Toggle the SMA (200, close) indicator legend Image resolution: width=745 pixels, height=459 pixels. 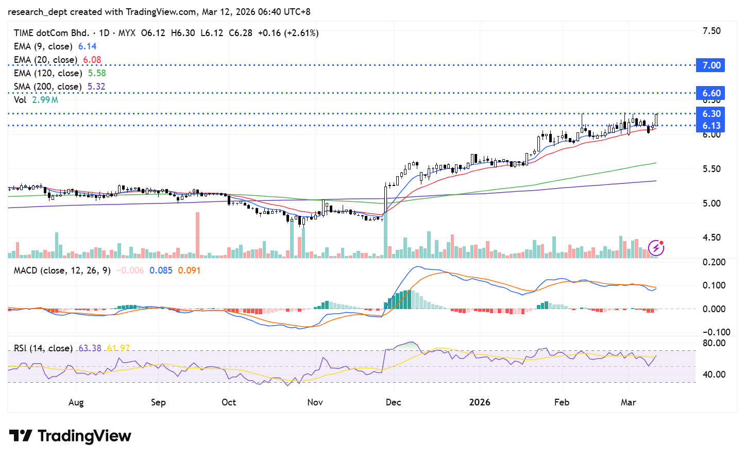(47, 87)
